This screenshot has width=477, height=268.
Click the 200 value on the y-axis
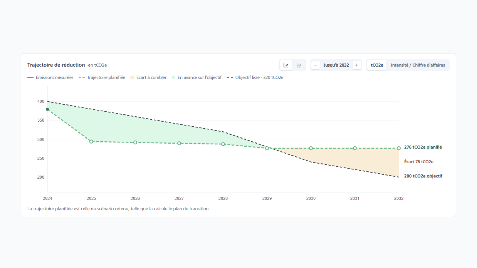[x=41, y=177]
